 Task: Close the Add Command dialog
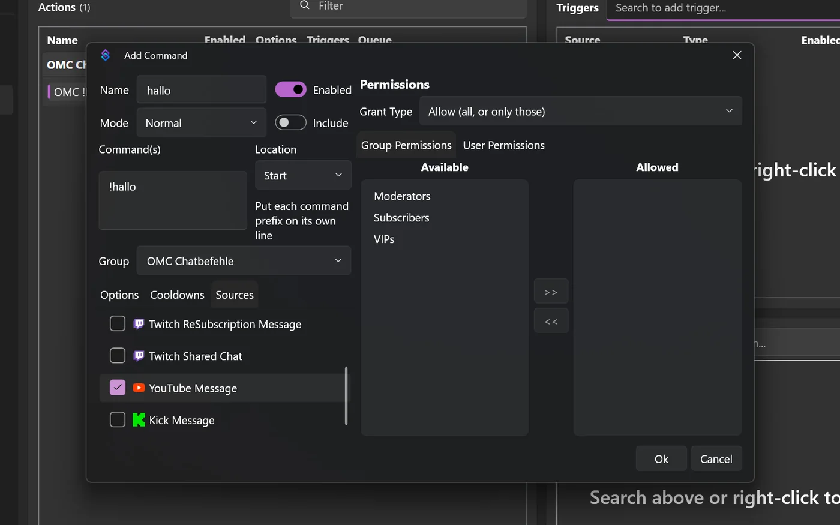click(737, 55)
